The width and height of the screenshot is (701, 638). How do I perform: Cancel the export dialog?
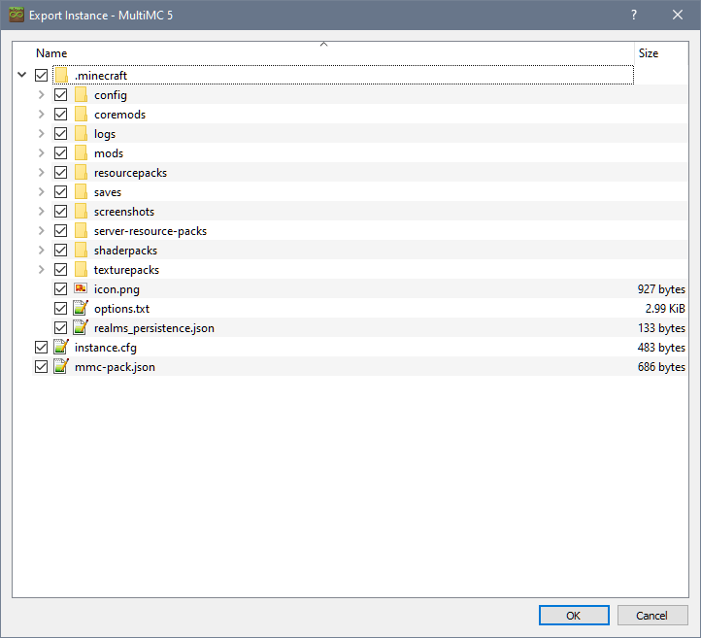[652, 615]
